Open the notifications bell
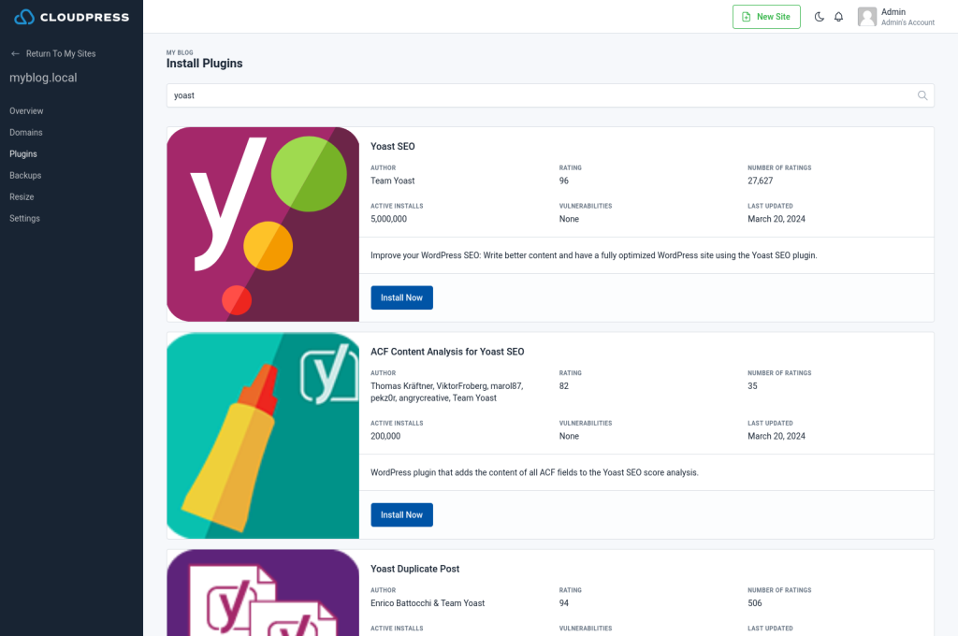Screen dimensions: 958x636 pyautogui.click(x=839, y=17)
